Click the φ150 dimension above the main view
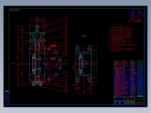Image resolution: width=151 pixels, height=113 pixels. pyautogui.click(x=37, y=18)
